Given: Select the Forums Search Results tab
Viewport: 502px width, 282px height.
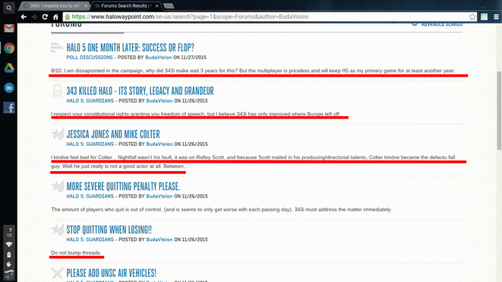Looking at the screenshot, I should [x=124, y=5].
